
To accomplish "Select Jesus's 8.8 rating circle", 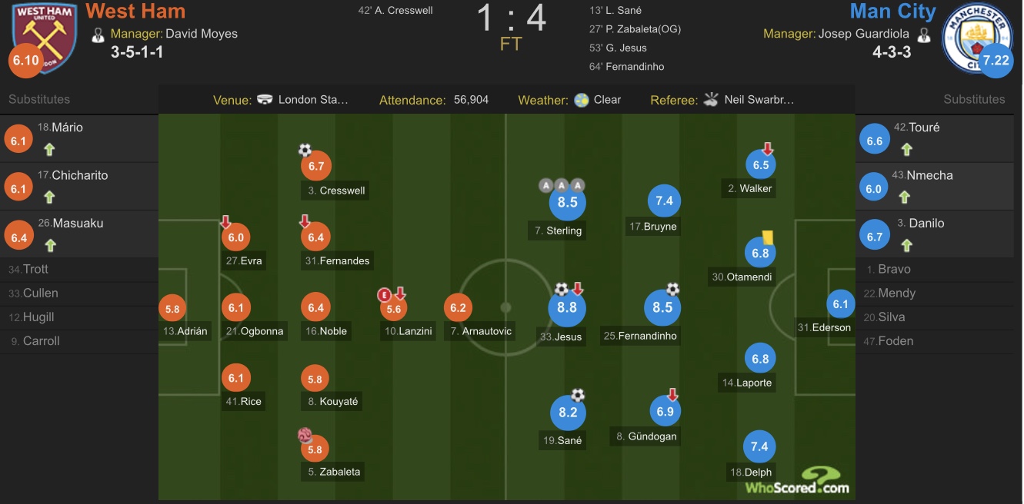I will point(568,307).
